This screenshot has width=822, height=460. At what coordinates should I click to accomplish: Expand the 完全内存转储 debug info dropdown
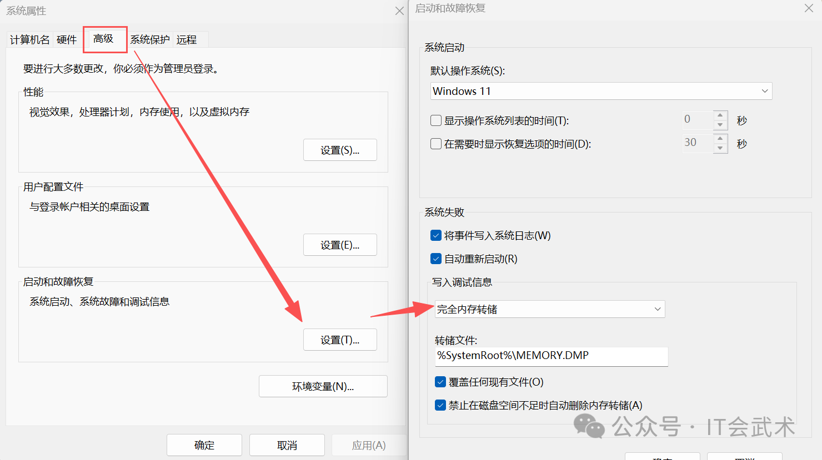pos(550,309)
